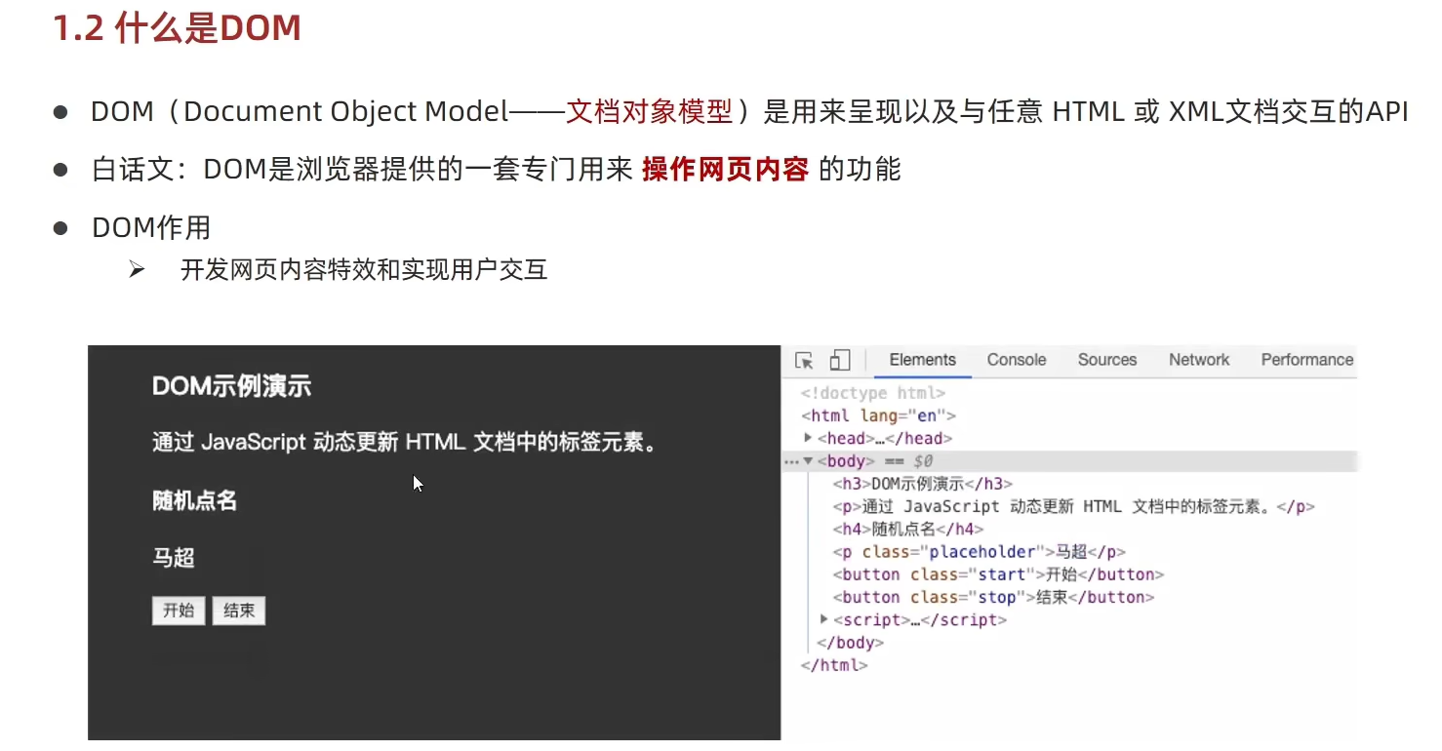Select the p class placeholder node
This screenshot has width=1442, height=751.
coord(979,552)
